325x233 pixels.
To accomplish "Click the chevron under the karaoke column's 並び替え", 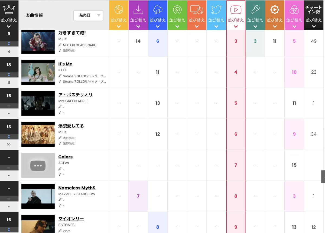I will pyautogui.click(x=255, y=27).
